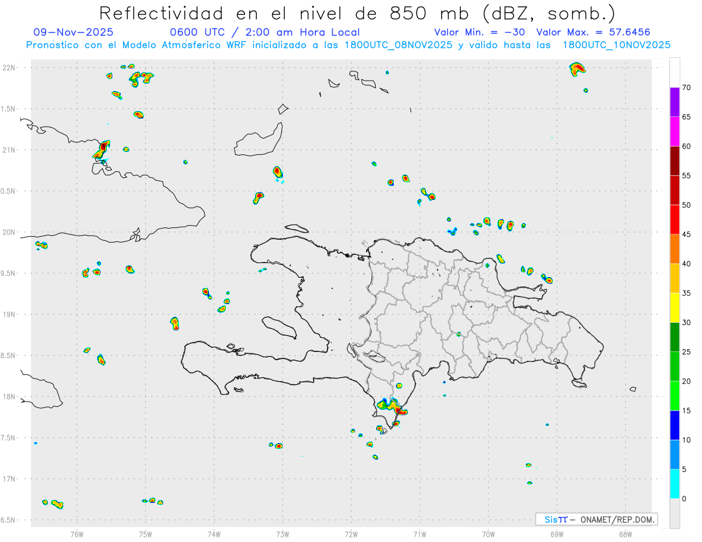Click the 'Valor Min. = -30' text

(480, 32)
